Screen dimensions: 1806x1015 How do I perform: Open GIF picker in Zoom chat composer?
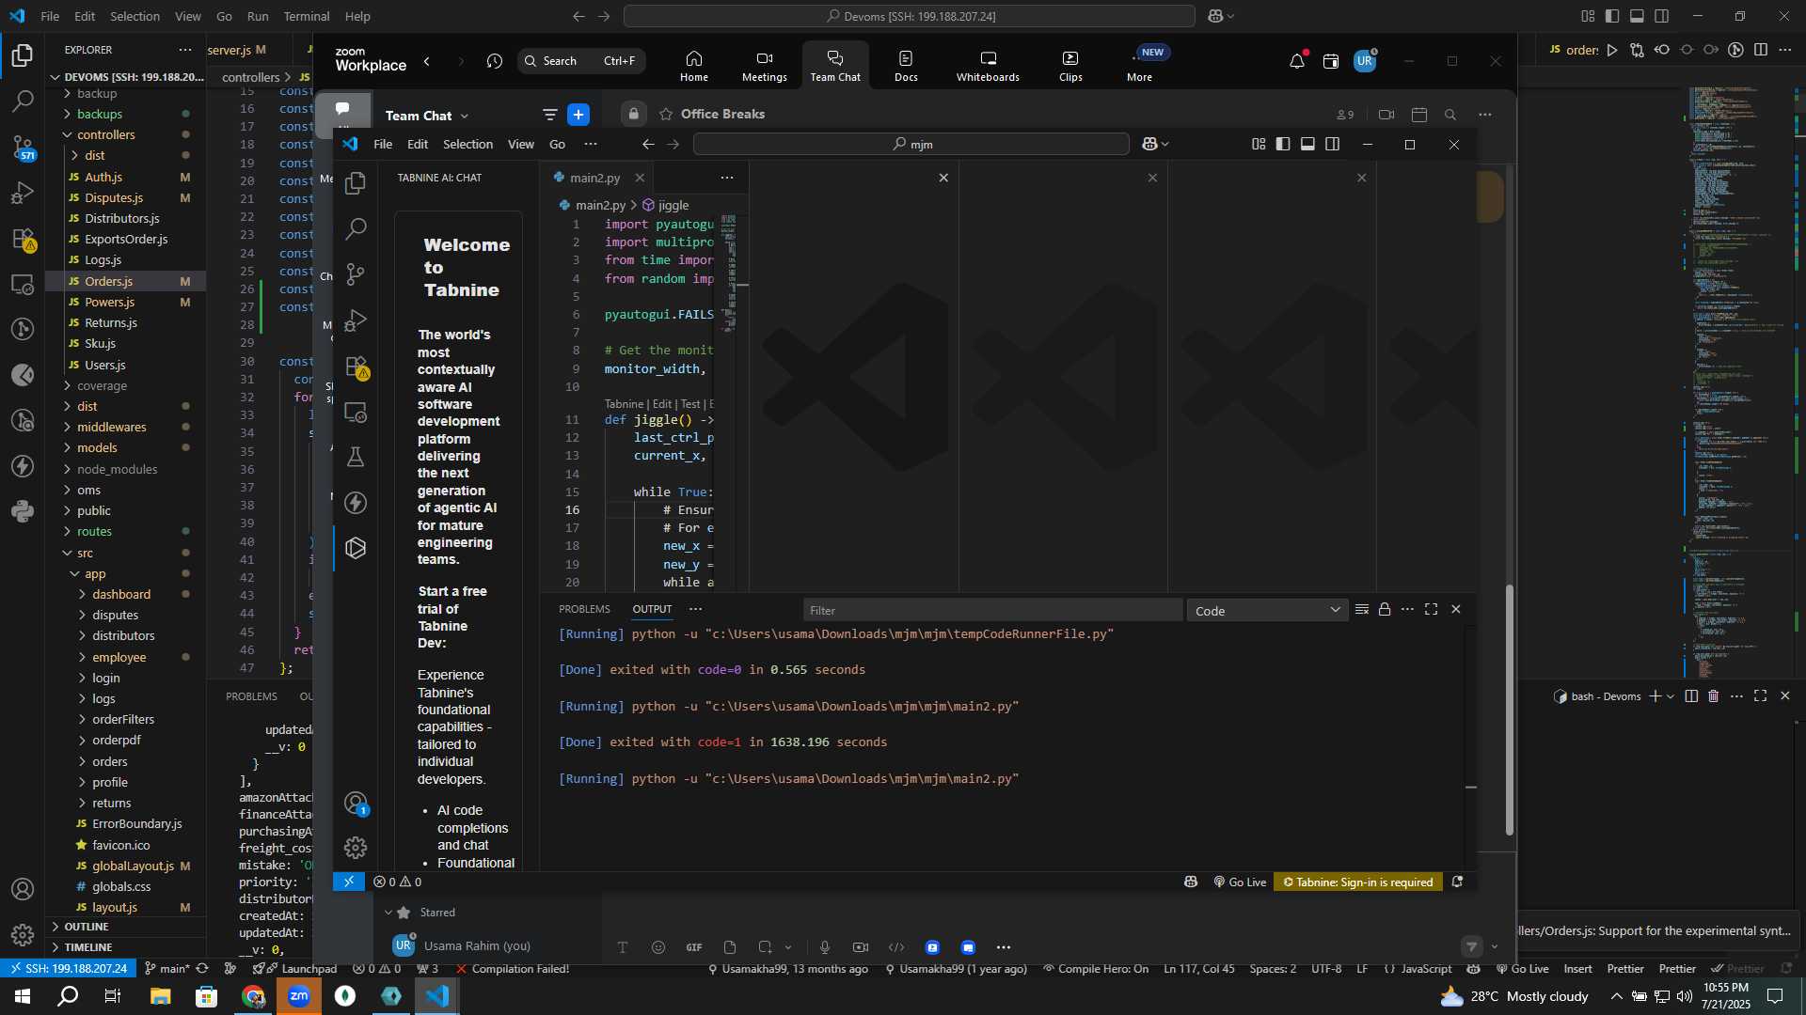[694, 947]
